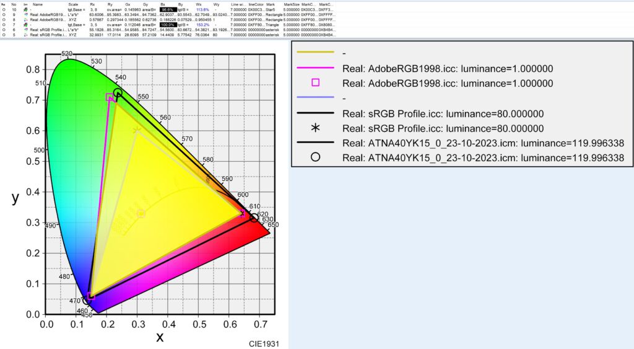Click the black circle at the red primary vertex
634x349 pixels.
253,218
